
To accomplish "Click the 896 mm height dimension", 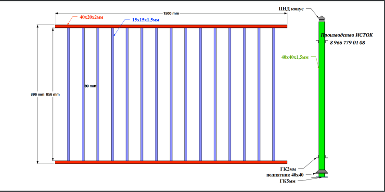I will [37, 94].
